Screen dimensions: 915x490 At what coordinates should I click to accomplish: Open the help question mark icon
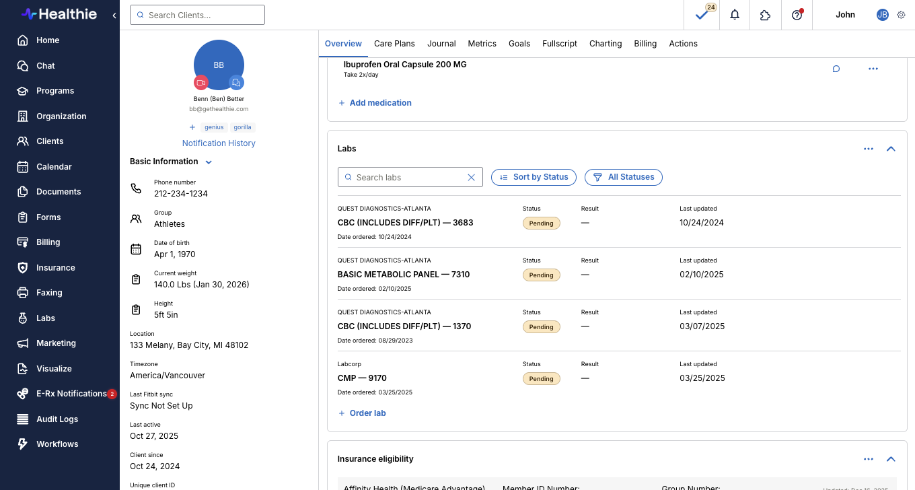pyautogui.click(x=797, y=15)
